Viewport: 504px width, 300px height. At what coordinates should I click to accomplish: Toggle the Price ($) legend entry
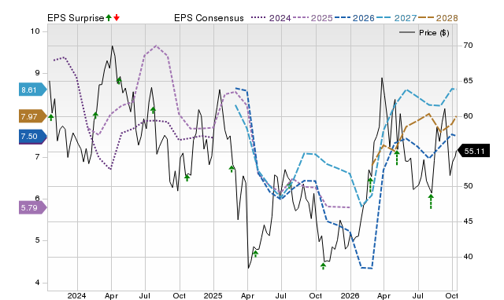point(424,33)
